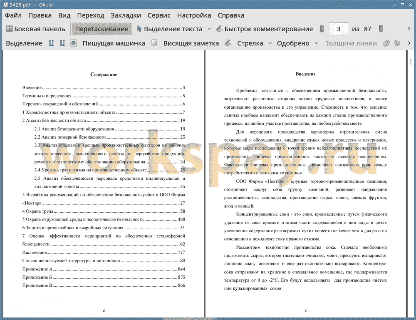Click contents entry Приложение Б
The image size is (416, 320).
pos(104,277)
